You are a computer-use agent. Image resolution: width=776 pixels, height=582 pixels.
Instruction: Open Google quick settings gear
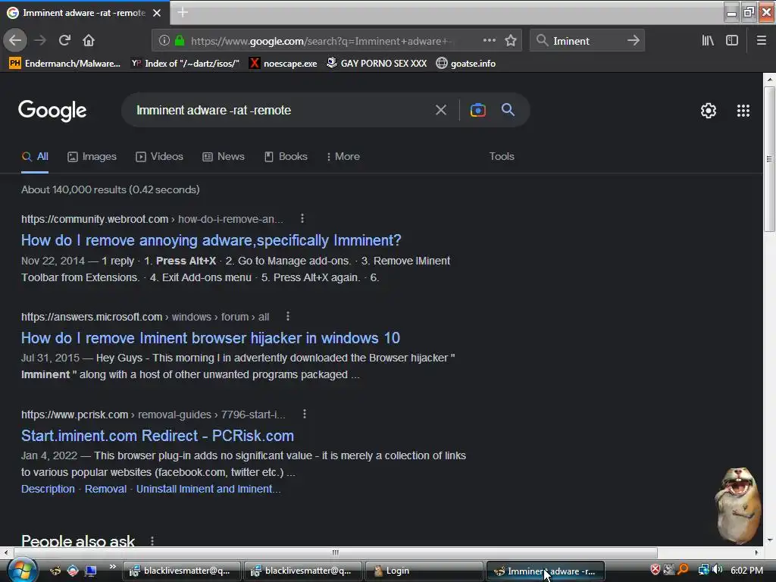[709, 111]
